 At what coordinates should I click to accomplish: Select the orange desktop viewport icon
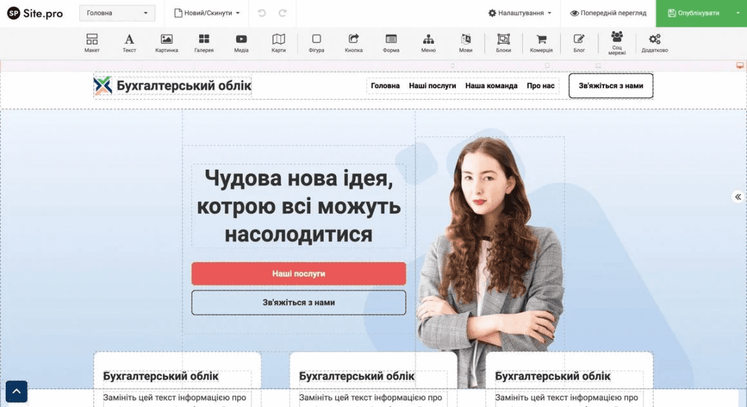pyautogui.click(x=740, y=66)
